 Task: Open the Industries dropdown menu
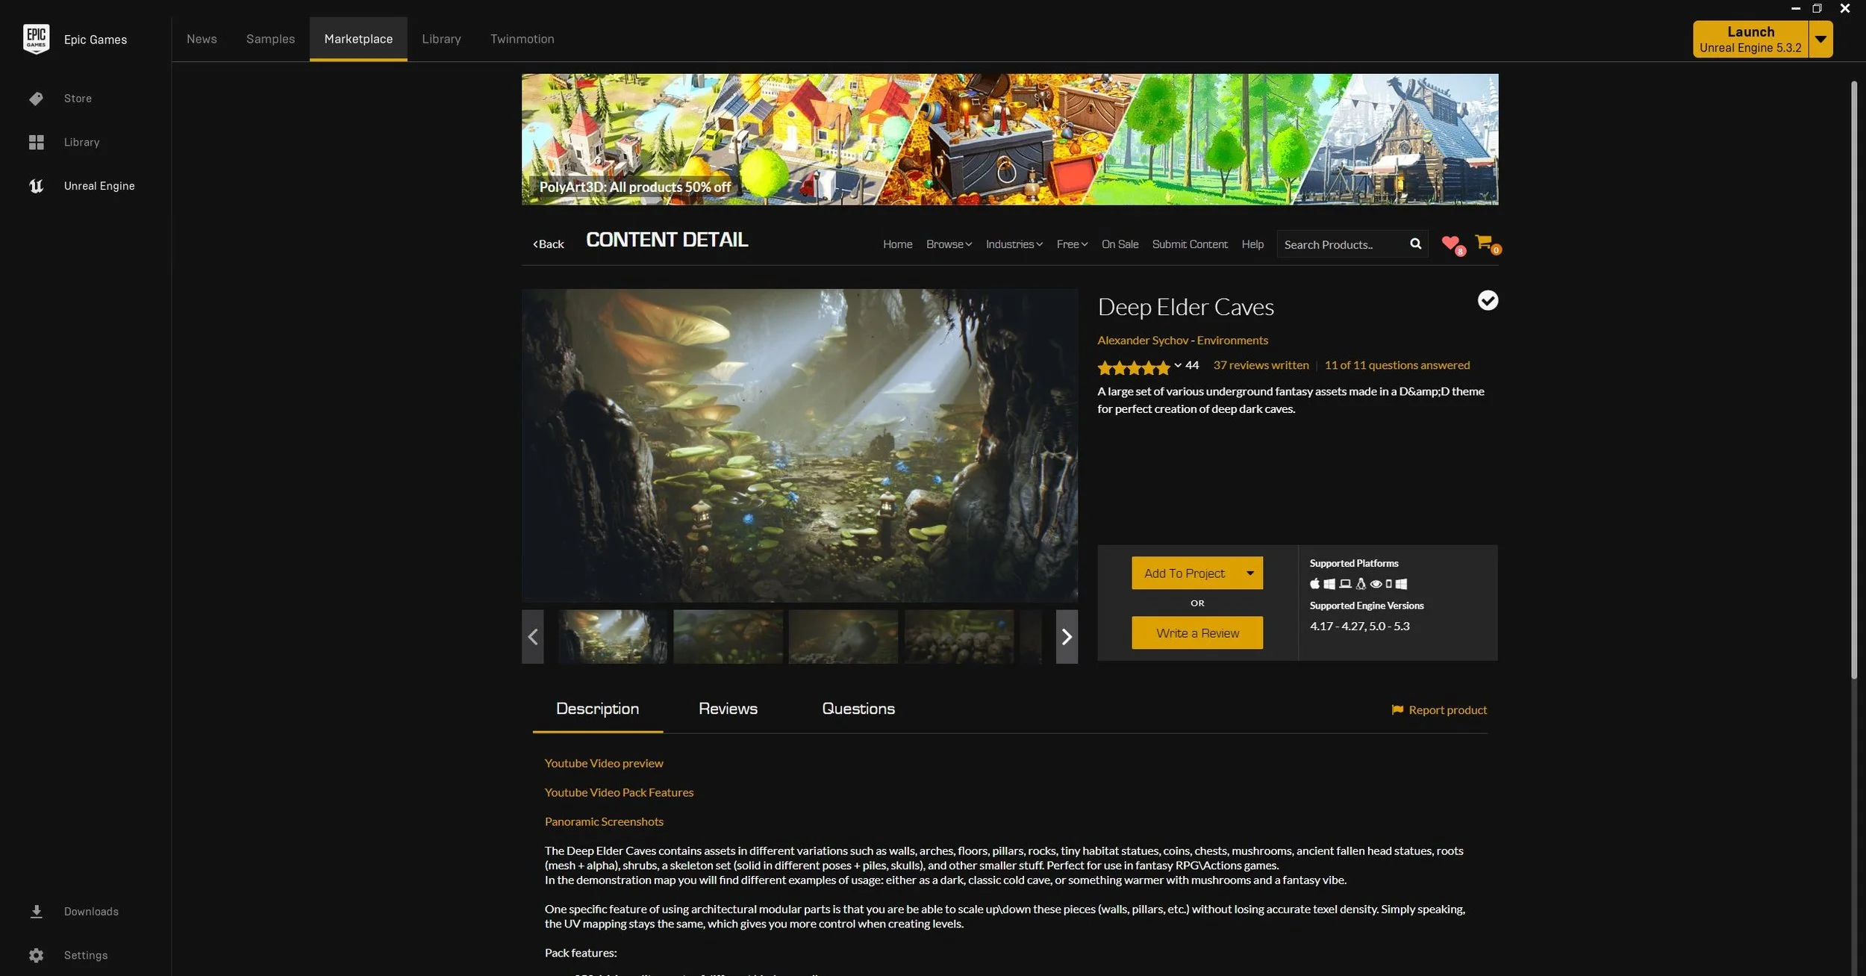tap(1014, 244)
